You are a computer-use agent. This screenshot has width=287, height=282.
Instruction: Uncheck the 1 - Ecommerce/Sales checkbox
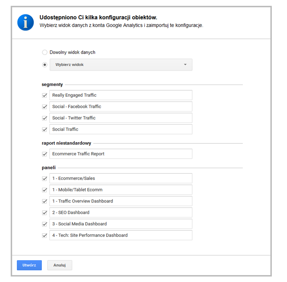[45, 179]
